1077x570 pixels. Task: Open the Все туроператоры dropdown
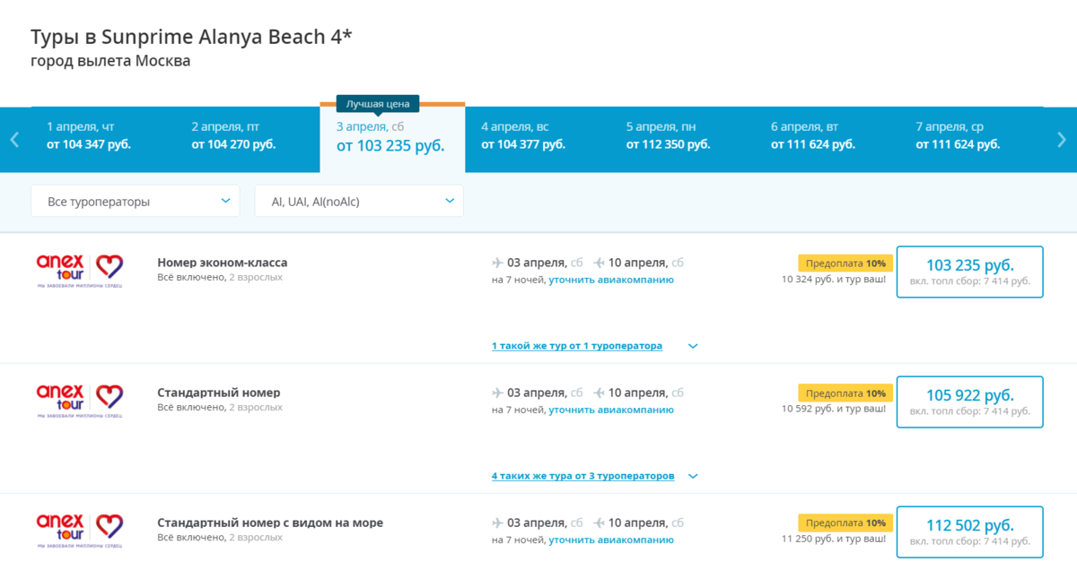(135, 200)
